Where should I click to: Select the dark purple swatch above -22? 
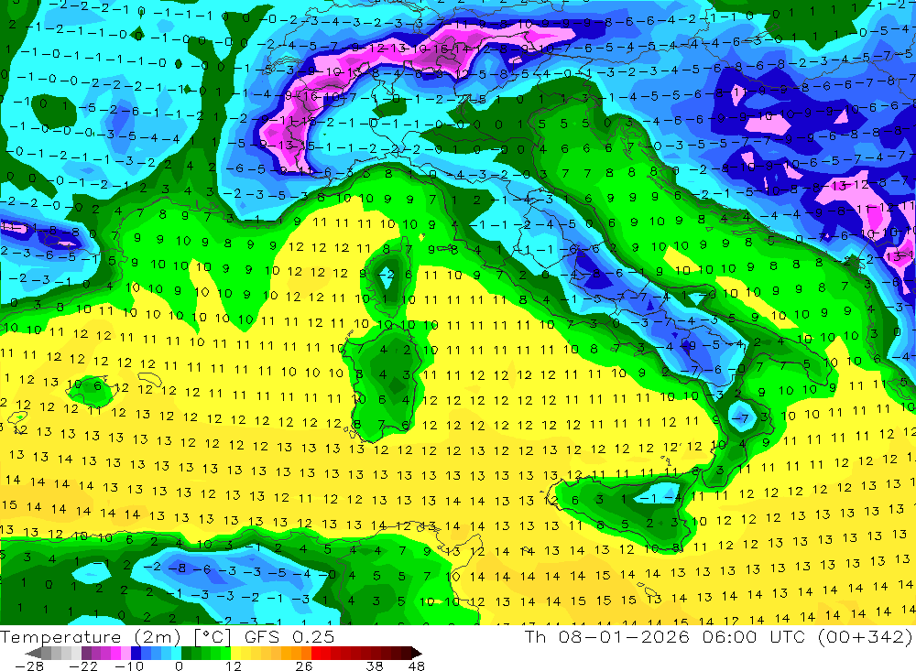(x=86, y=653)
